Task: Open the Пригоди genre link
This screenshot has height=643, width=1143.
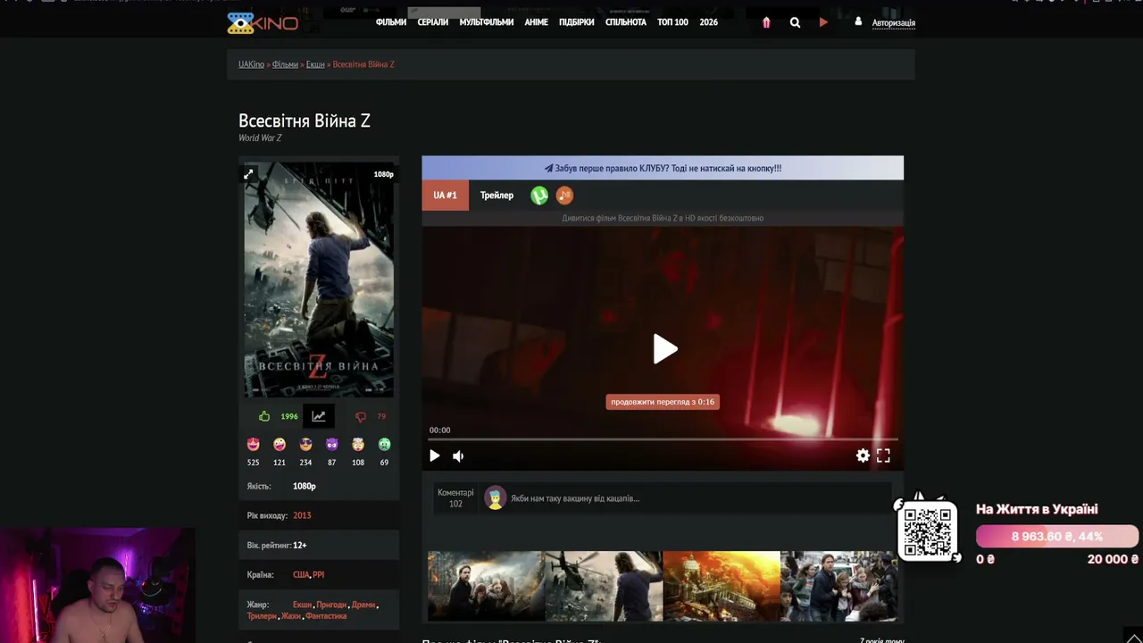Action: coord(331,605)
